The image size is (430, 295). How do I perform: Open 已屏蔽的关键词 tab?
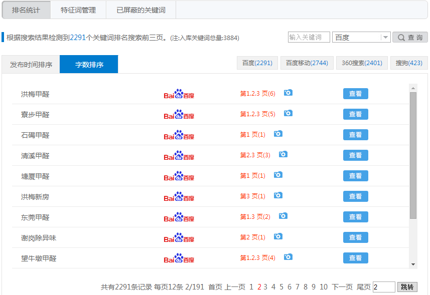[x=140, y=10]
